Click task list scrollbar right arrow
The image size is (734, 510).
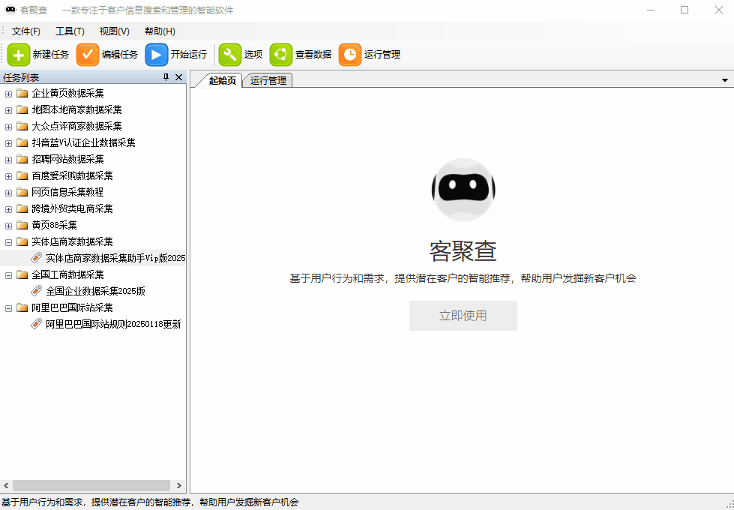tap(179, 485)
